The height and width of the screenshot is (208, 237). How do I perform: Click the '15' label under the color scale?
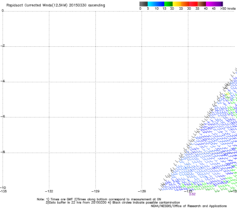(164, 9)
